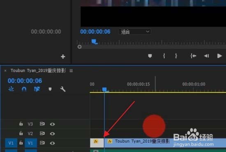The width and height of the screenshot is (226, 152).
Task: Add a marker in program monitor
Action: [x=150, y=56]
